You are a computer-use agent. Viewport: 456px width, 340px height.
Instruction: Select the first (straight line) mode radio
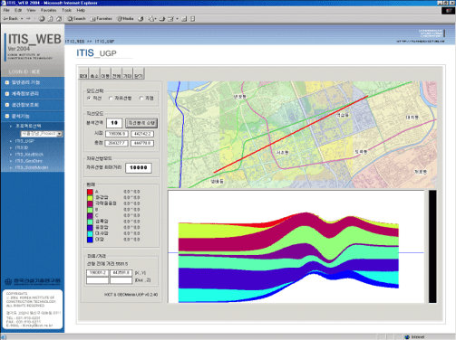tap(89, 99)
